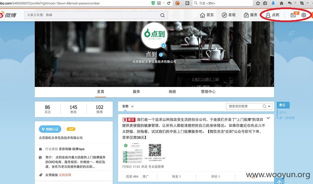The image size is (313, 184).
Task: Open QR code image in pinned post
Action: (155, 152)
